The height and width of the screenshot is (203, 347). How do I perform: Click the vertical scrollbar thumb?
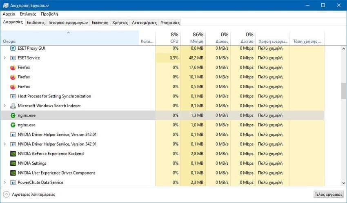[344, 91]
